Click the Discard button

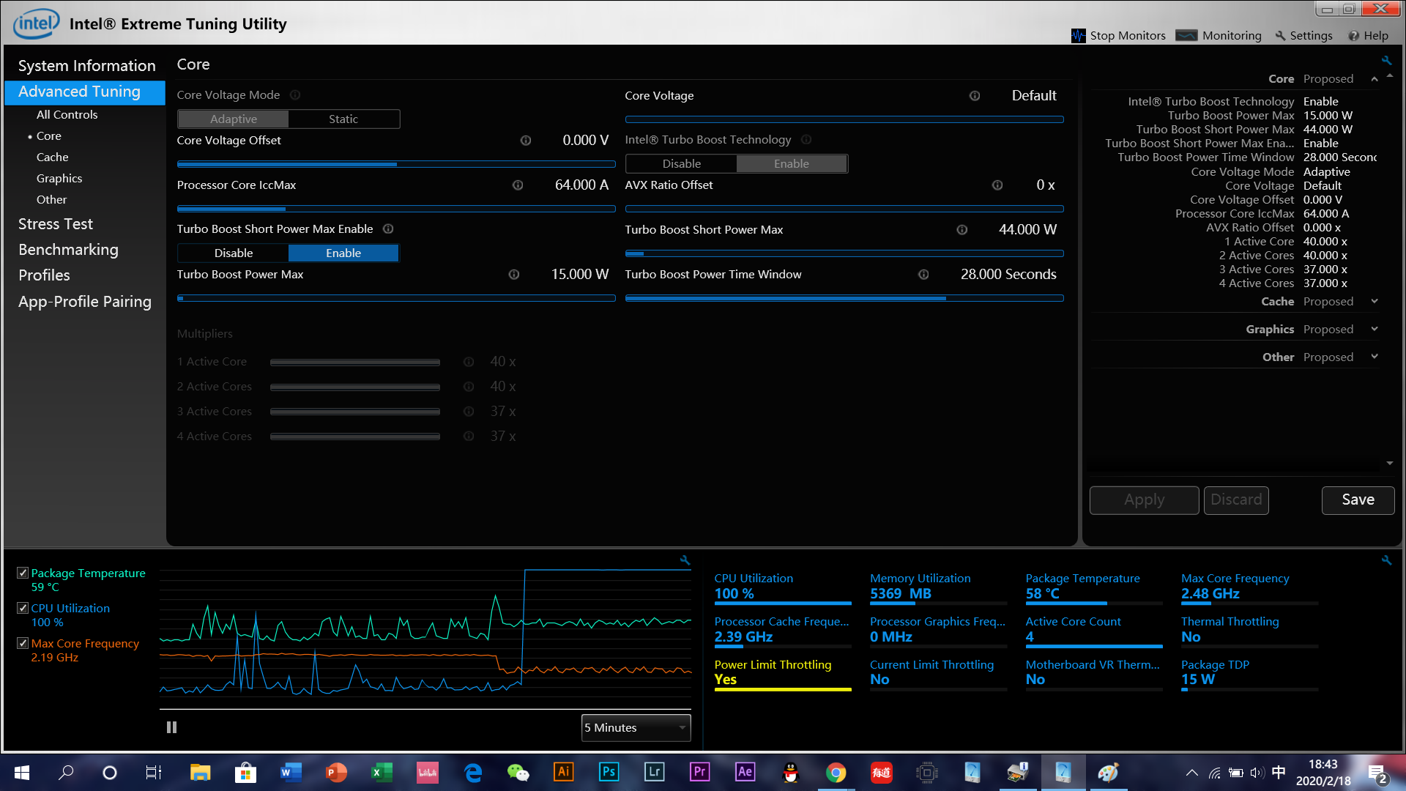pyautogui.click(x=1236, y=500)
